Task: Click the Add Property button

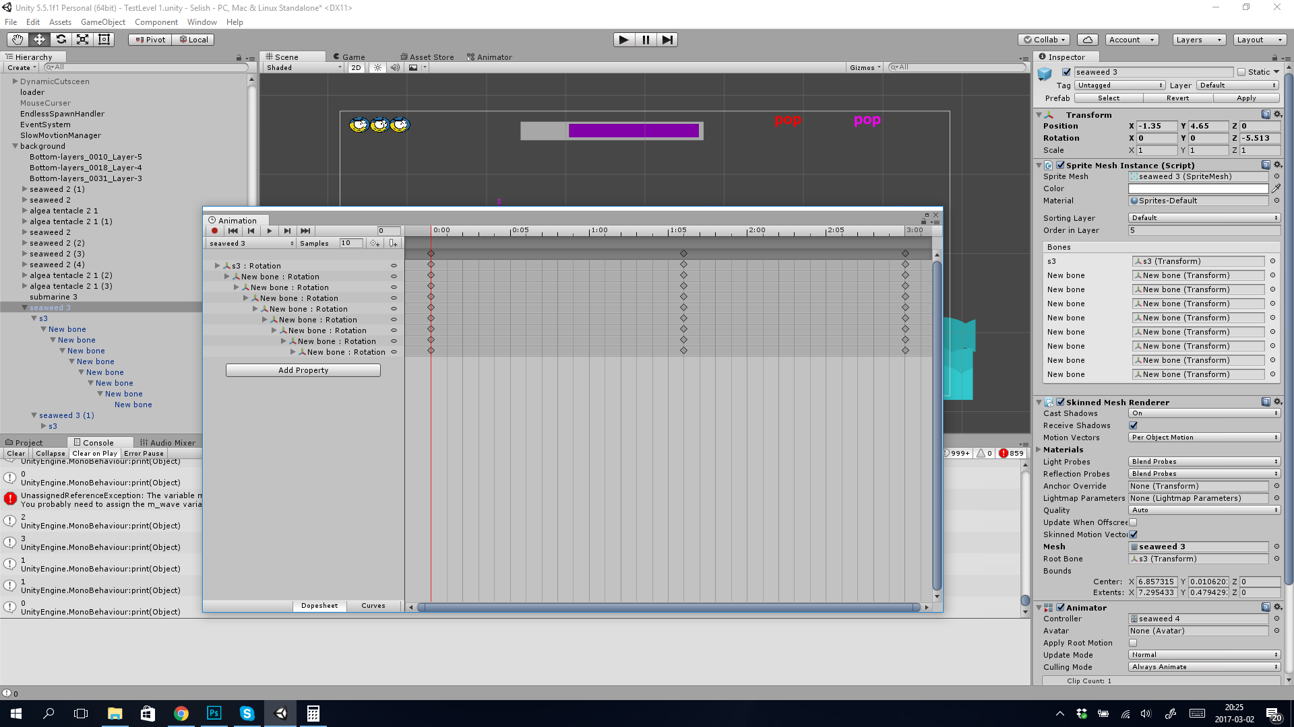Action: tap(303, 370)
